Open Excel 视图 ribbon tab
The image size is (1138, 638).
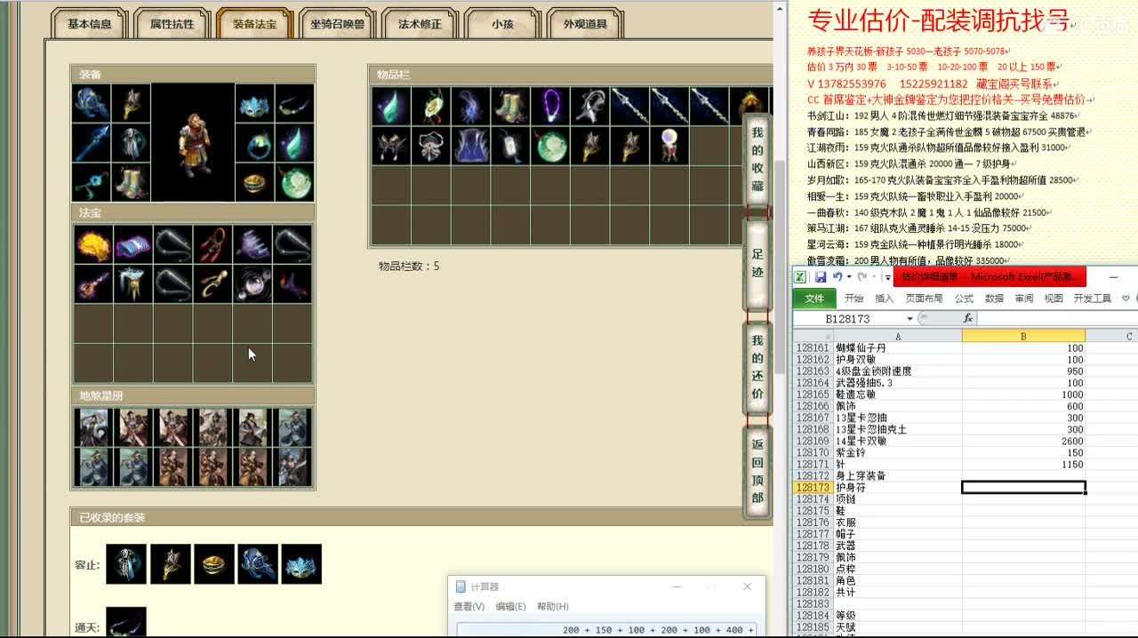(x=1054, y=299)
